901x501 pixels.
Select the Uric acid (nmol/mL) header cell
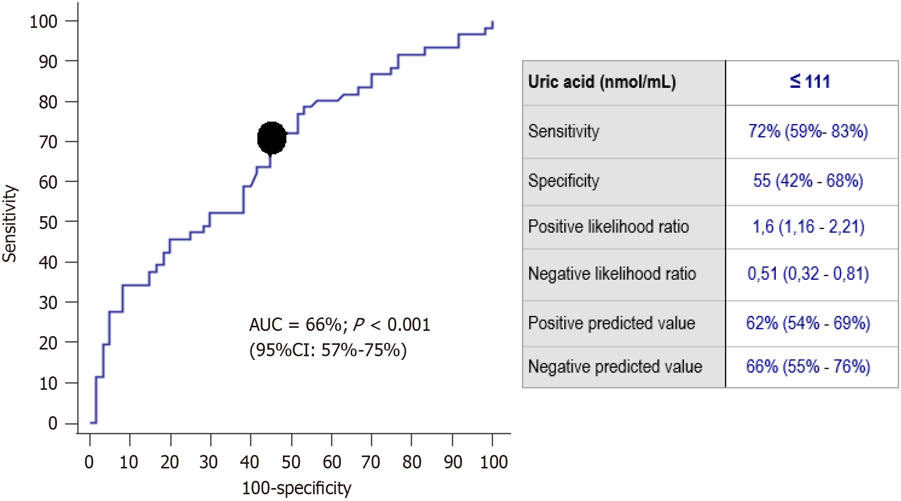[x=602, y=82]
